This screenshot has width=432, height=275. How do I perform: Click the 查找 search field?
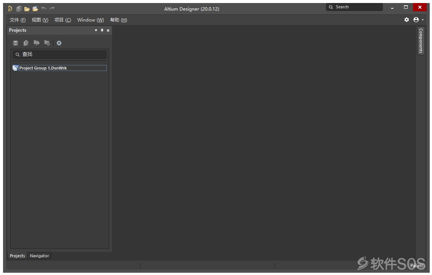(x=59, y=54)
